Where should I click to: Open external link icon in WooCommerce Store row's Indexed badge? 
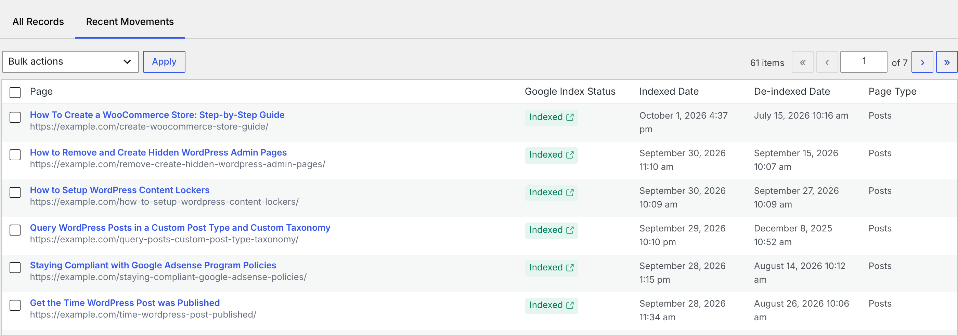pos(570,117)
